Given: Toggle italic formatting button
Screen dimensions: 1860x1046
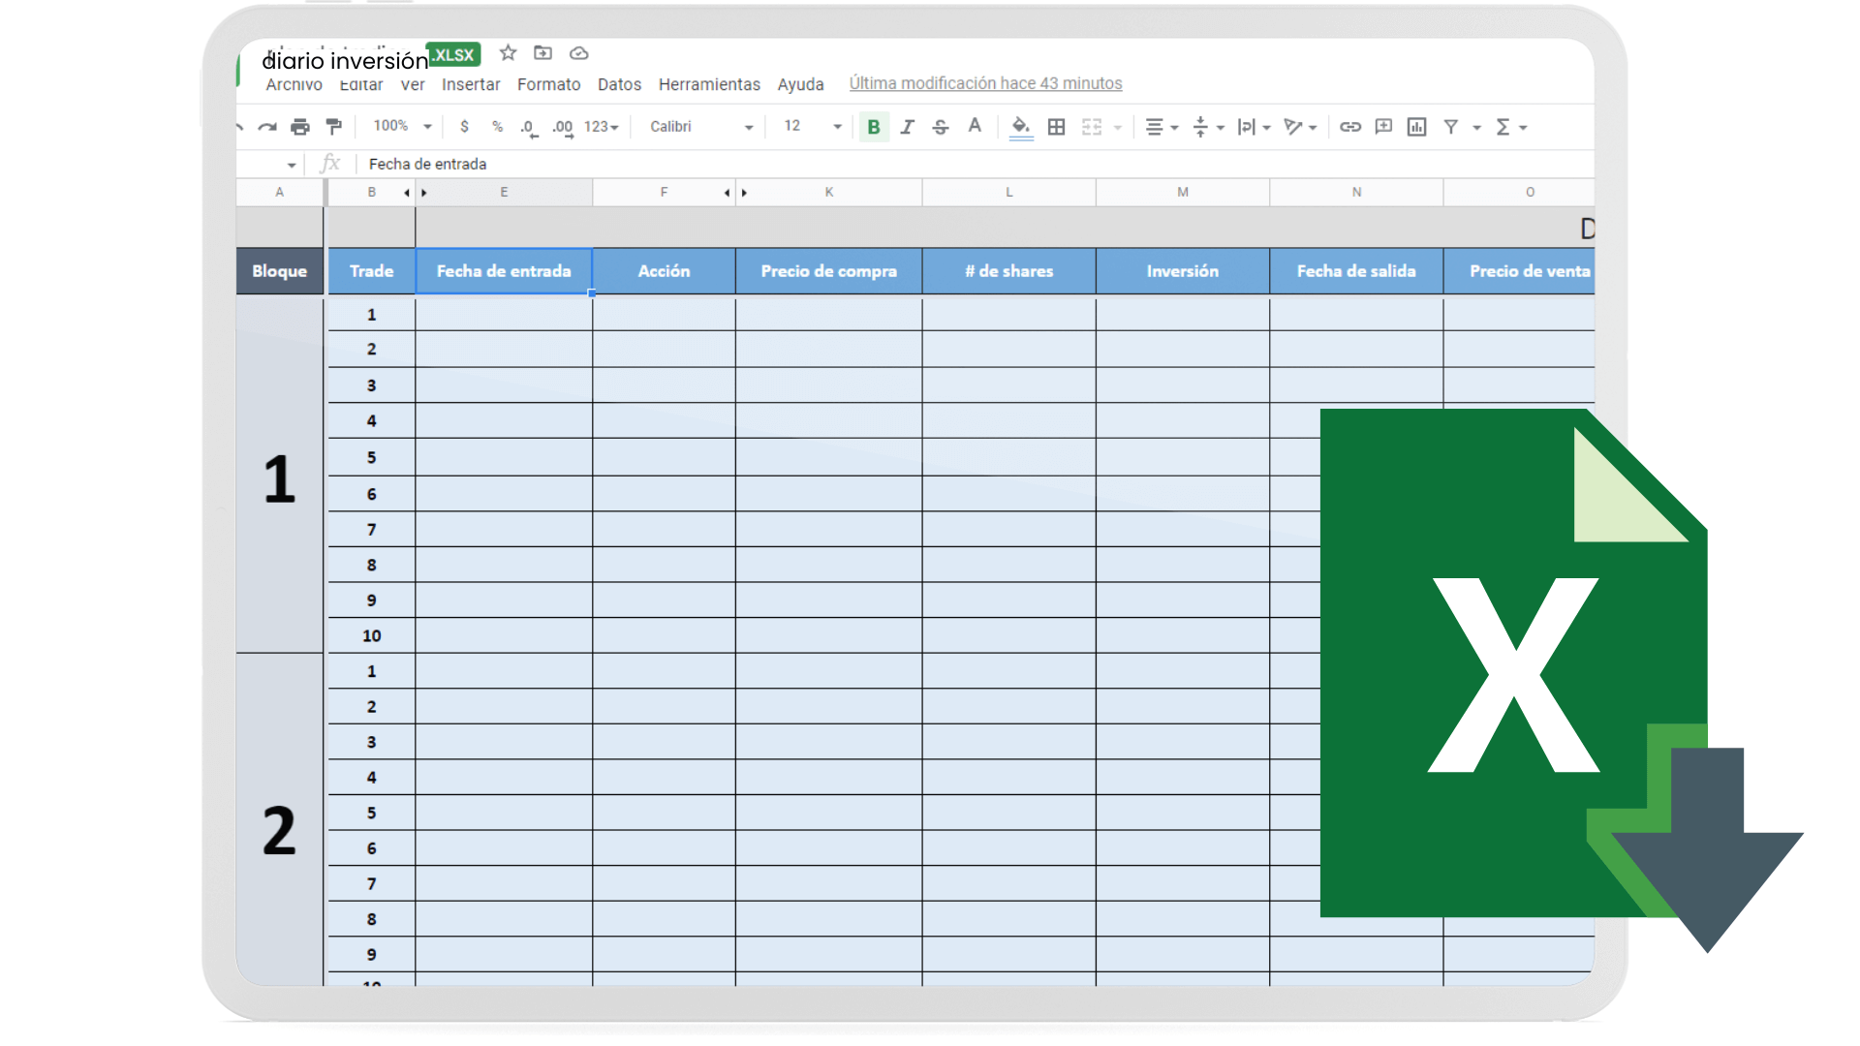Looking at the screenshot, I should pos(908,127).
